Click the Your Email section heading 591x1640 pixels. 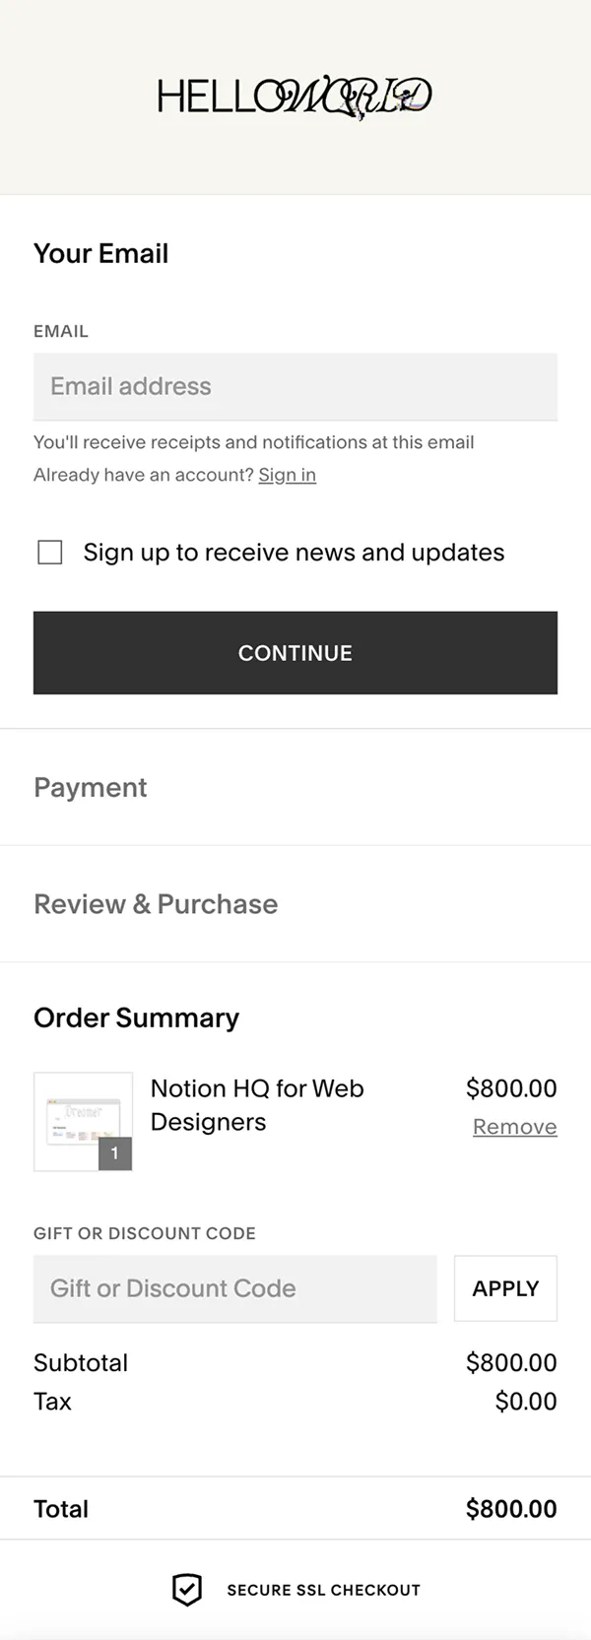100,253
